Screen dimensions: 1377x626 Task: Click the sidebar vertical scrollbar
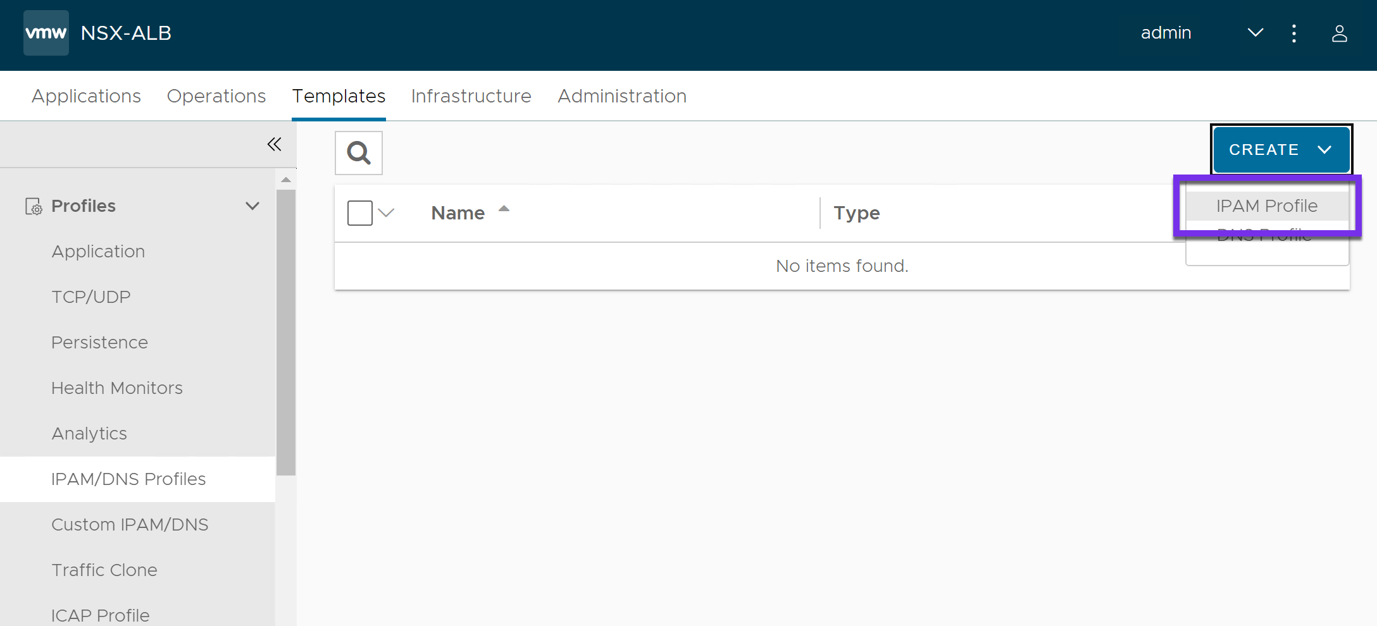click(x=286, y=329)
